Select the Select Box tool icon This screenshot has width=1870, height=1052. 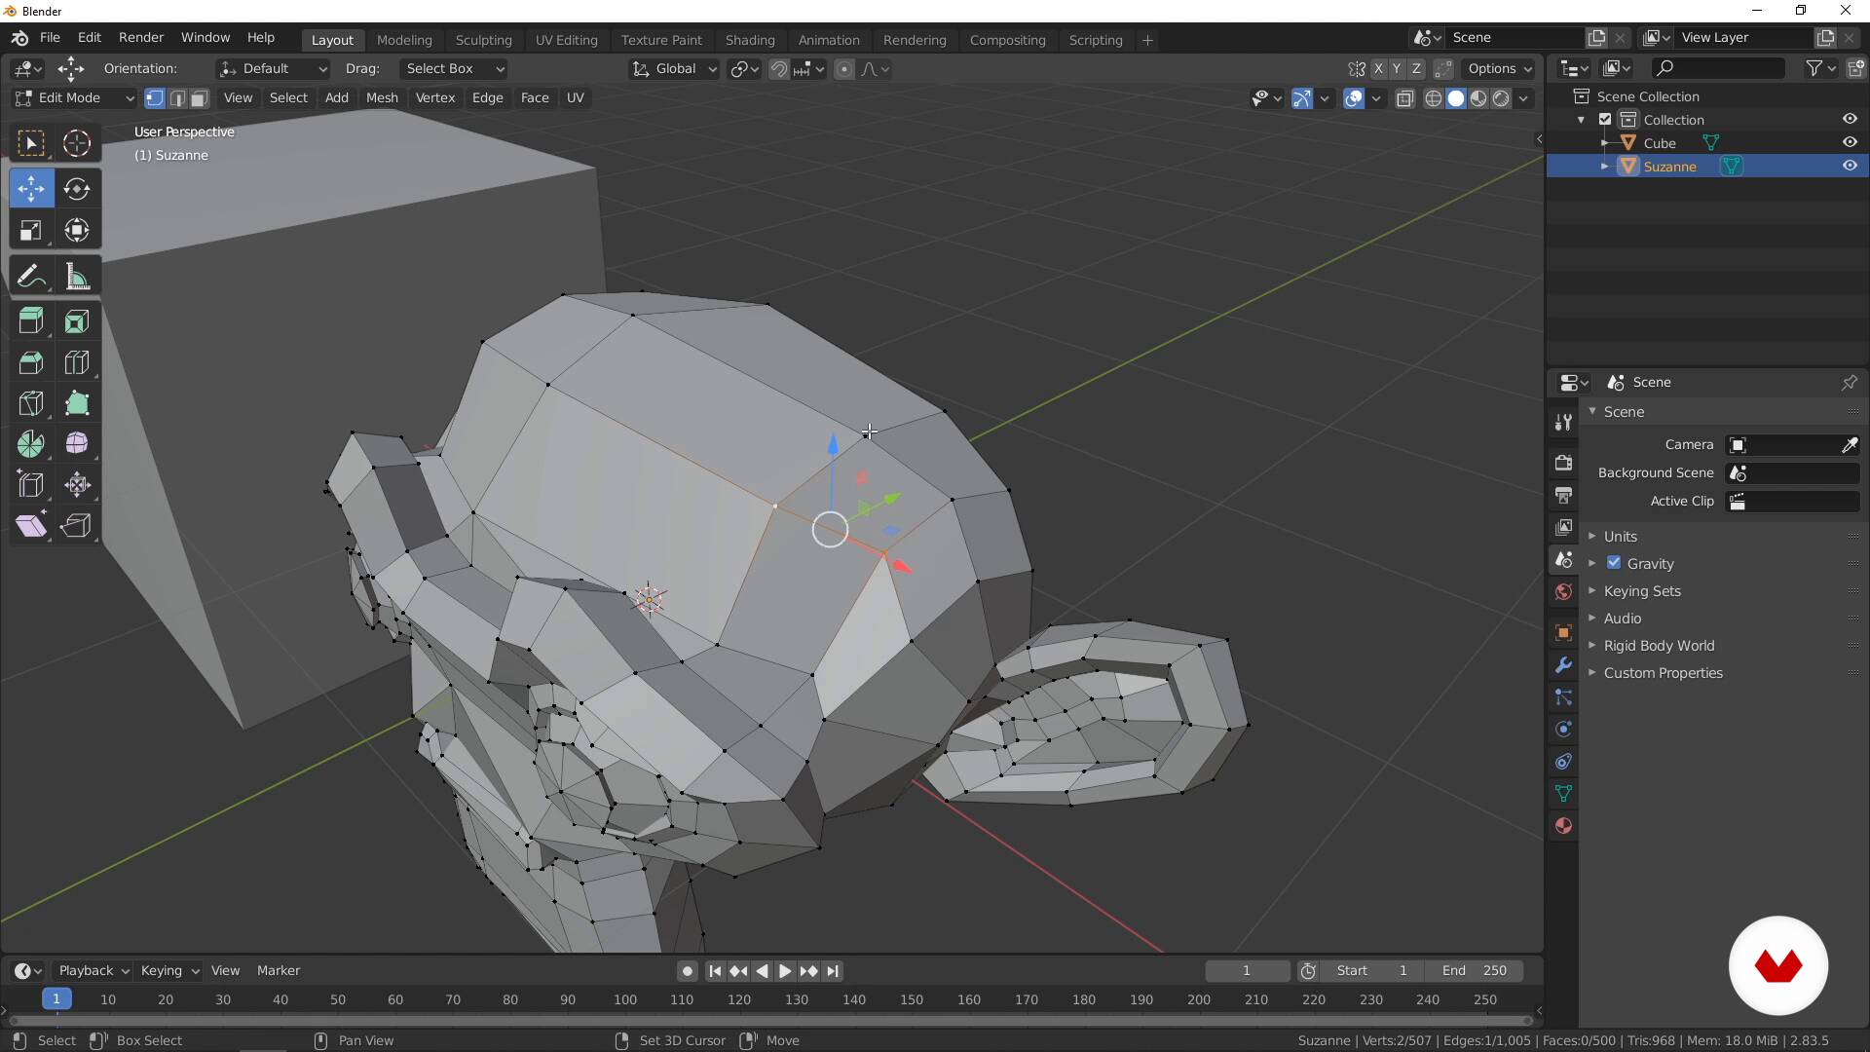coord(31,144)
